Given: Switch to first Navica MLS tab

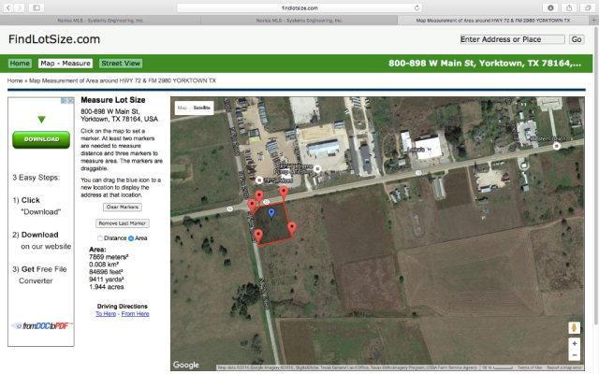Looking at the screenshot, I should coord(100,21).
